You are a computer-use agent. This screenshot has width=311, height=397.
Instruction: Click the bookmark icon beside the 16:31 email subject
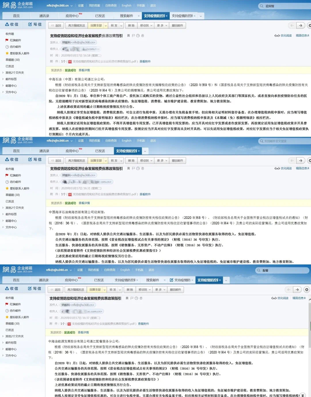click(128, 168)
